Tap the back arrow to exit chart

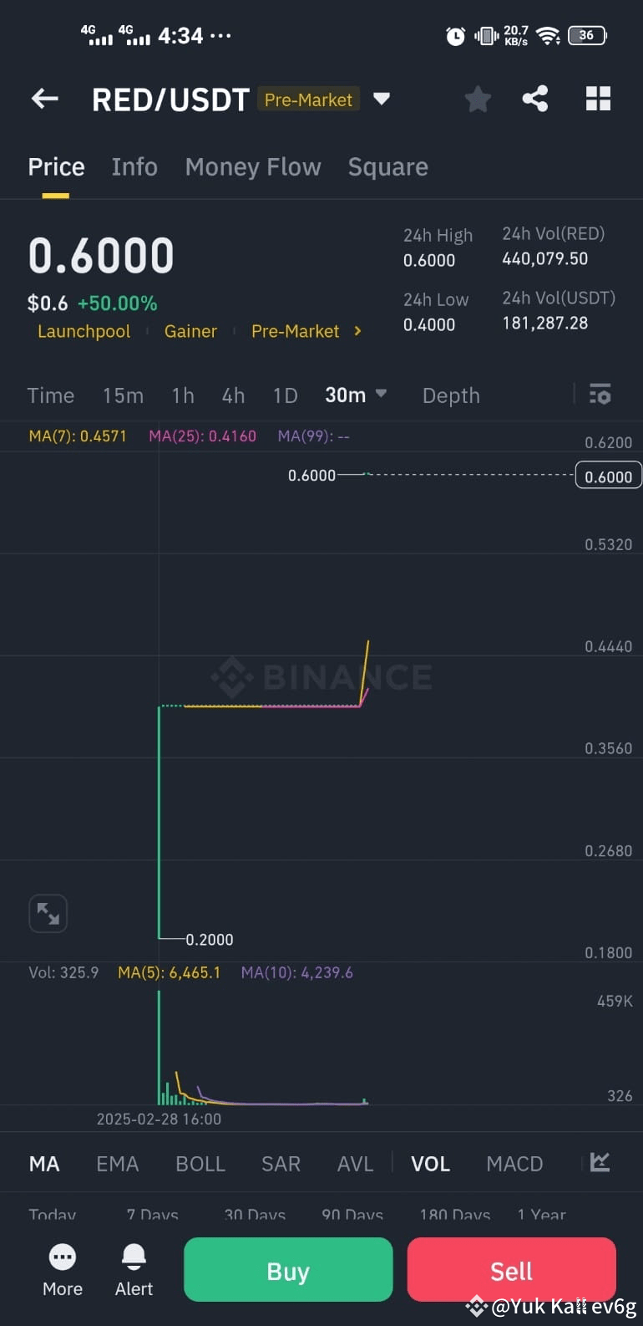pyautogui.click(x=44, y=99)
